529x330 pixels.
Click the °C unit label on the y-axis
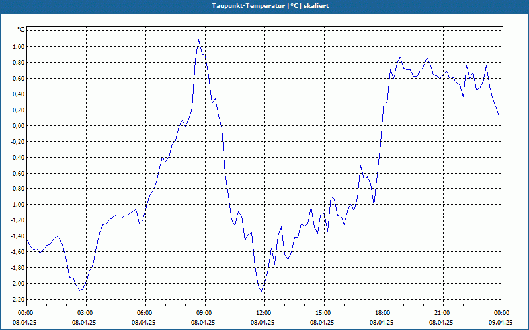[21, 30]
